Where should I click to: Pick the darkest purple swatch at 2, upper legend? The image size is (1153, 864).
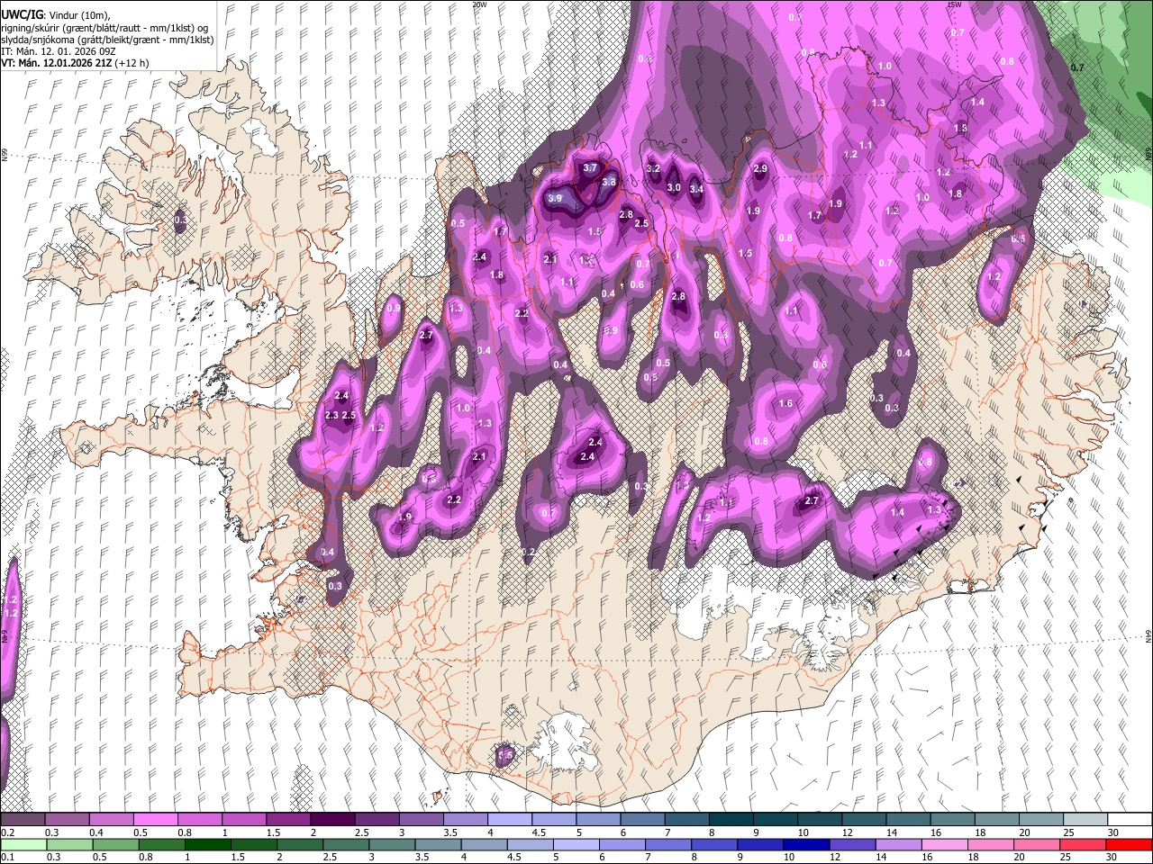point(332,820)
